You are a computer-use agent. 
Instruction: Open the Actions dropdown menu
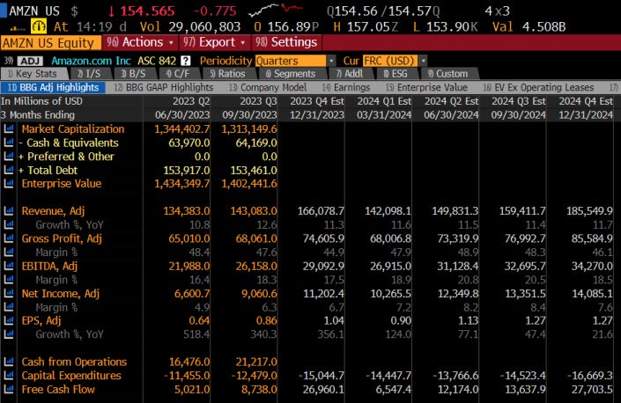click(140, 42)
